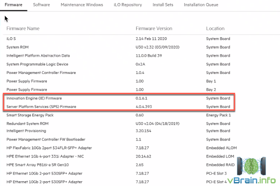Select the Firmware tab
Viewport: 280px width, 186px height.
click(x=14, y=5)
